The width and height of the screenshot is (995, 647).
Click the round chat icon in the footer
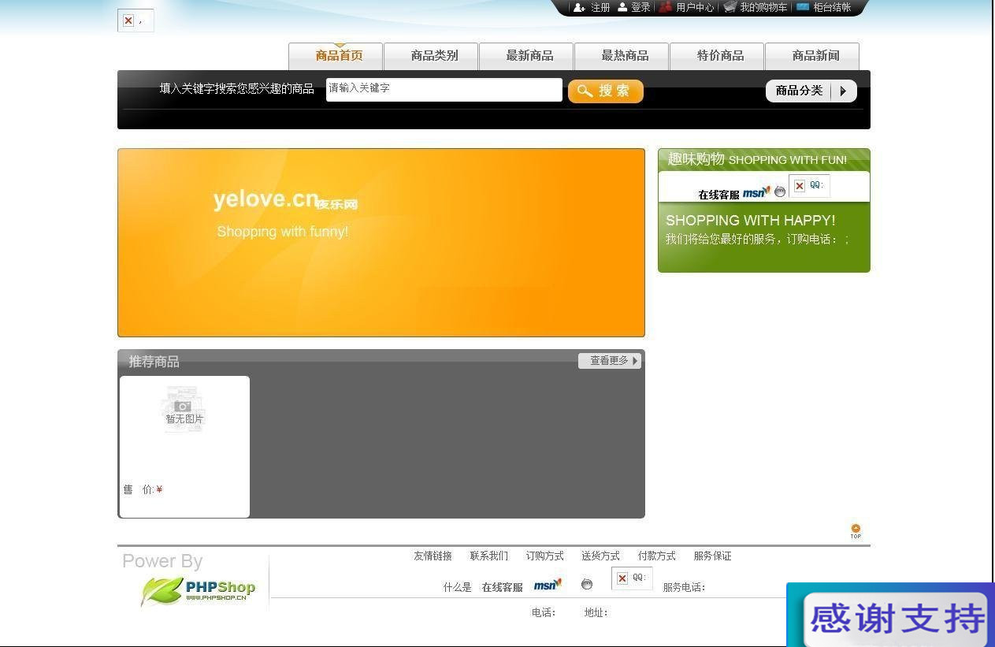[x=587, y=584]
